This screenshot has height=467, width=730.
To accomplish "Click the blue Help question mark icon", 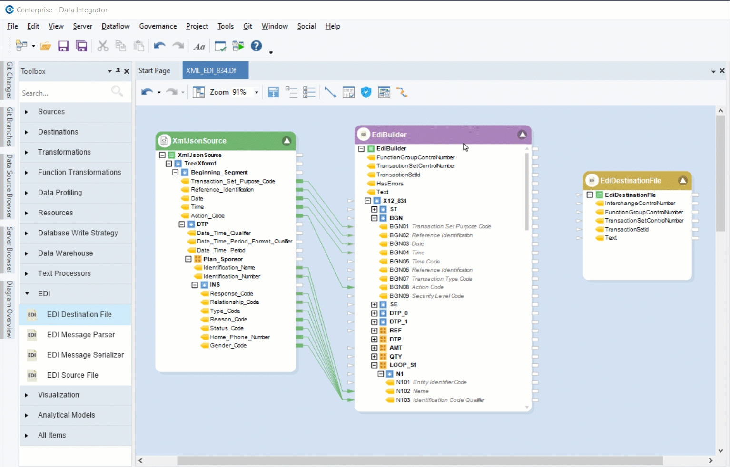I will pyautogui.click(x=256, y=46).
